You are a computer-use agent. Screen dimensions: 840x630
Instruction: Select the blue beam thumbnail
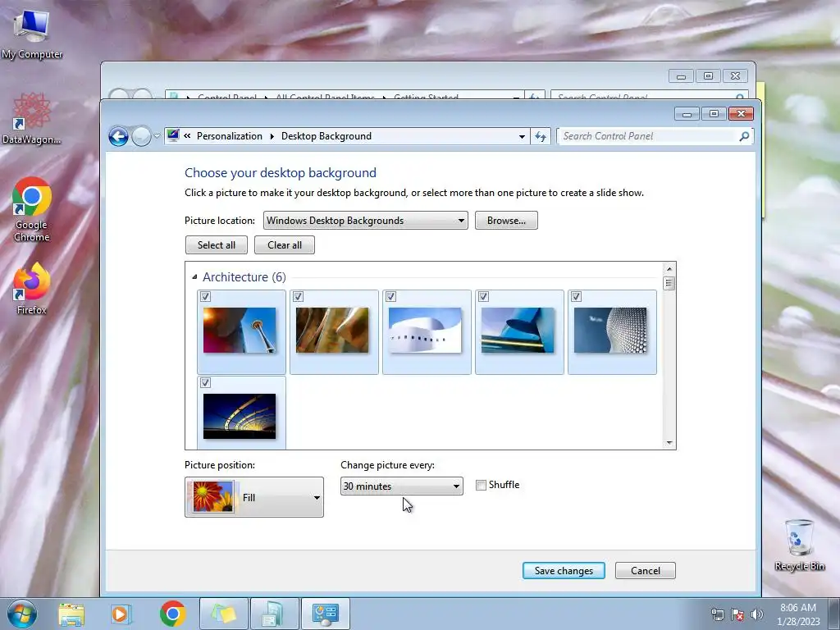pos(518,330)
